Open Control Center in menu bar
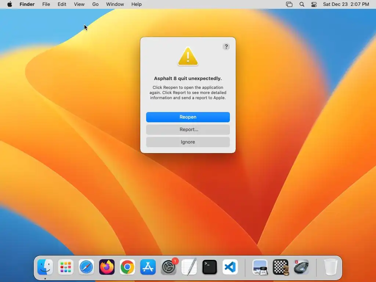376x282 pixels. (x=314, y=4)
